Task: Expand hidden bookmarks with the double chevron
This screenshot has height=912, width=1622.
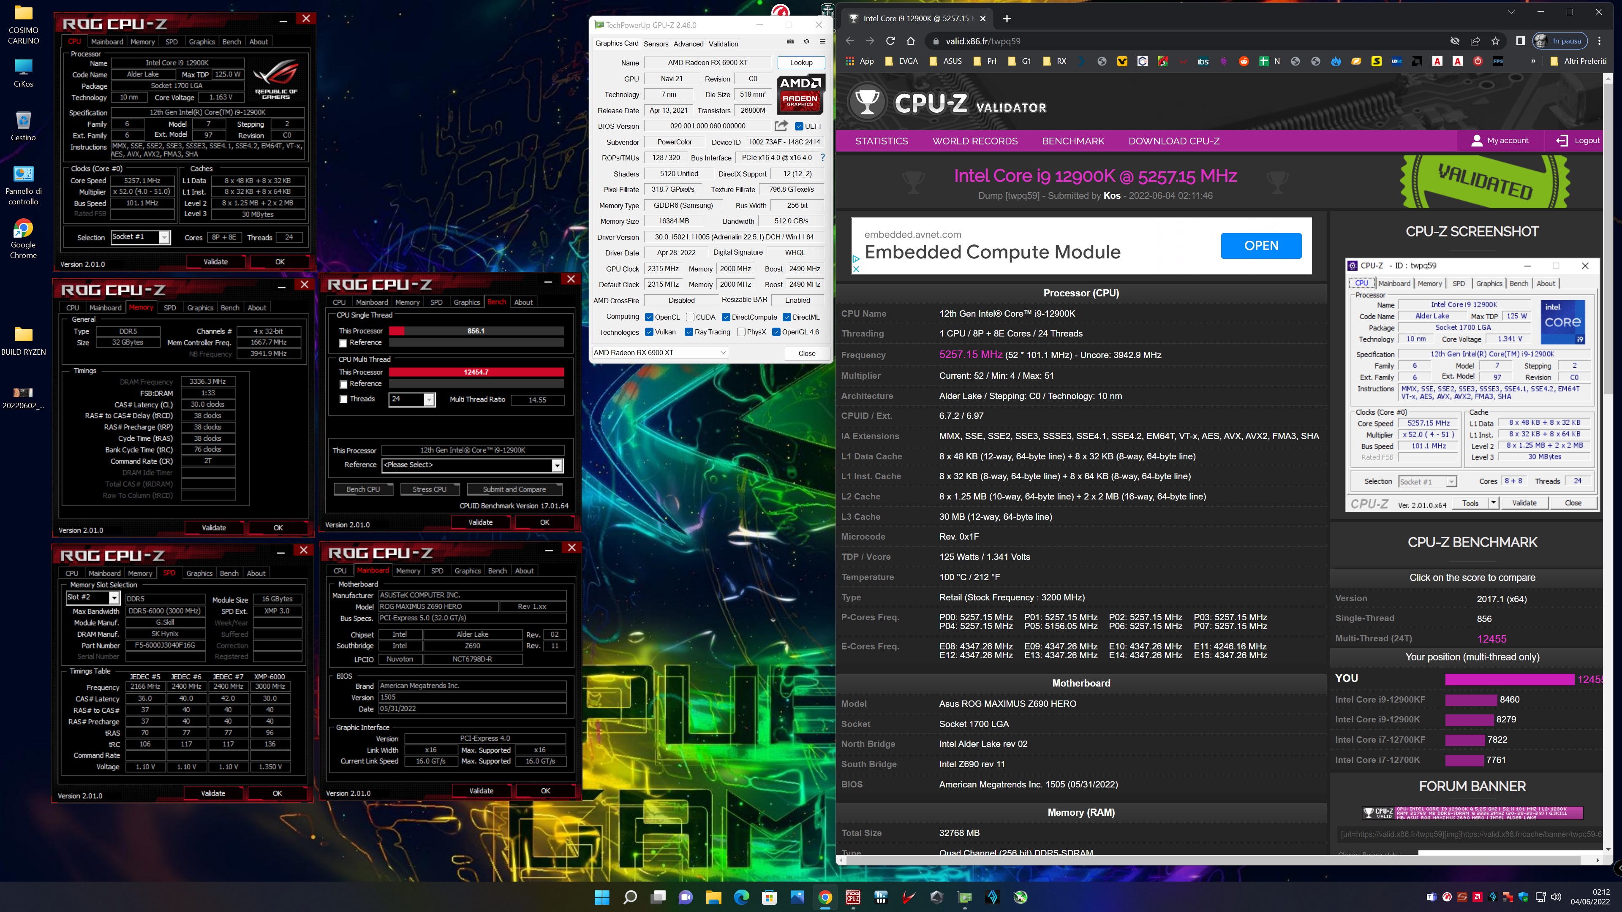Action: [1533, 61]
